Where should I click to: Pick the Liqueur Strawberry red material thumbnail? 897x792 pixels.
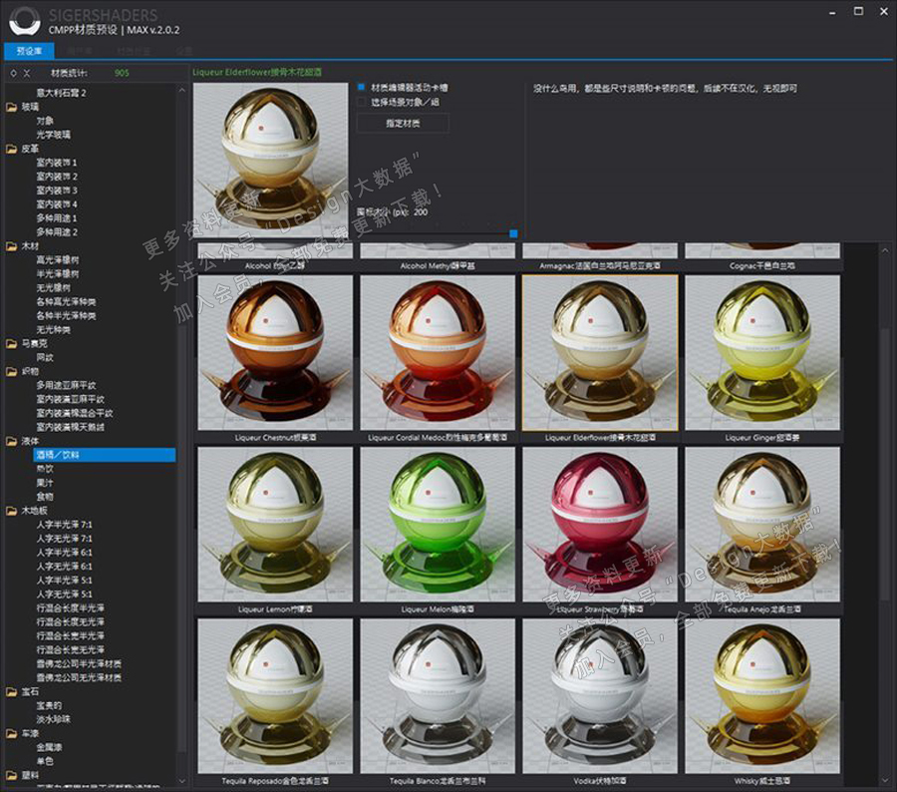(600, 525)
